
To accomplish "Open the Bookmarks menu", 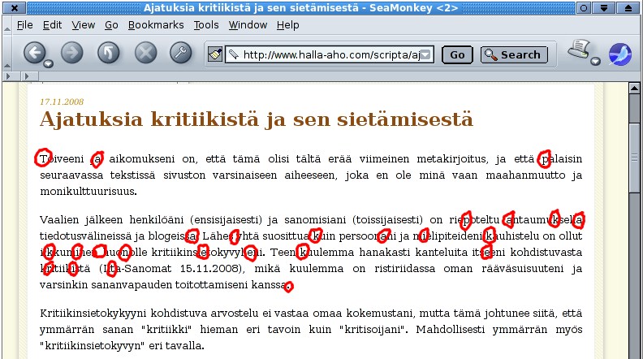I will (x=156, y=25).
